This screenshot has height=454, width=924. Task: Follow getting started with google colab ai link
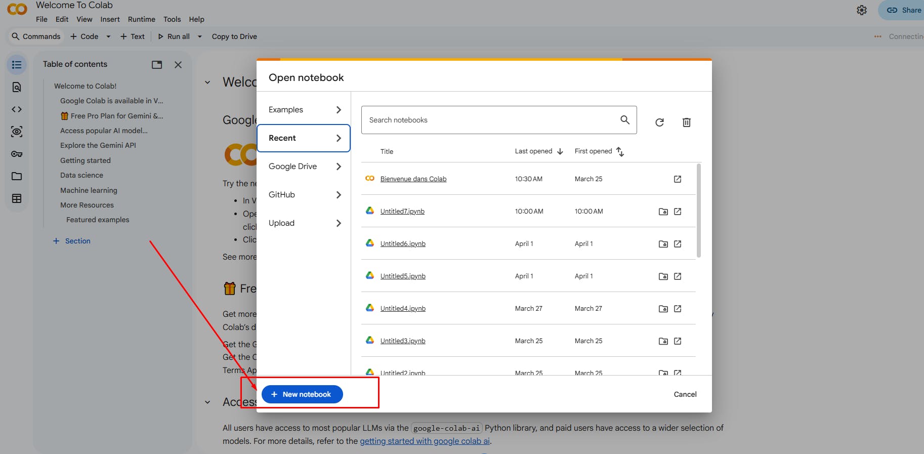(x=425, y=441)
